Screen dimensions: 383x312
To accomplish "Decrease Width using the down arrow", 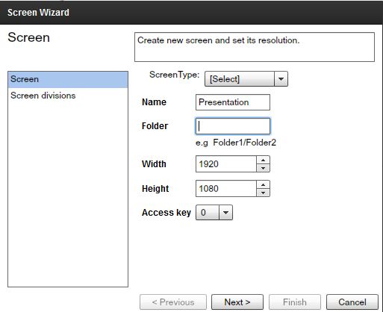I will click(x=263, y=168).
